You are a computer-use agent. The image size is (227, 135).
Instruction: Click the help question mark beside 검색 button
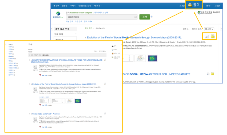click(152, 16)
